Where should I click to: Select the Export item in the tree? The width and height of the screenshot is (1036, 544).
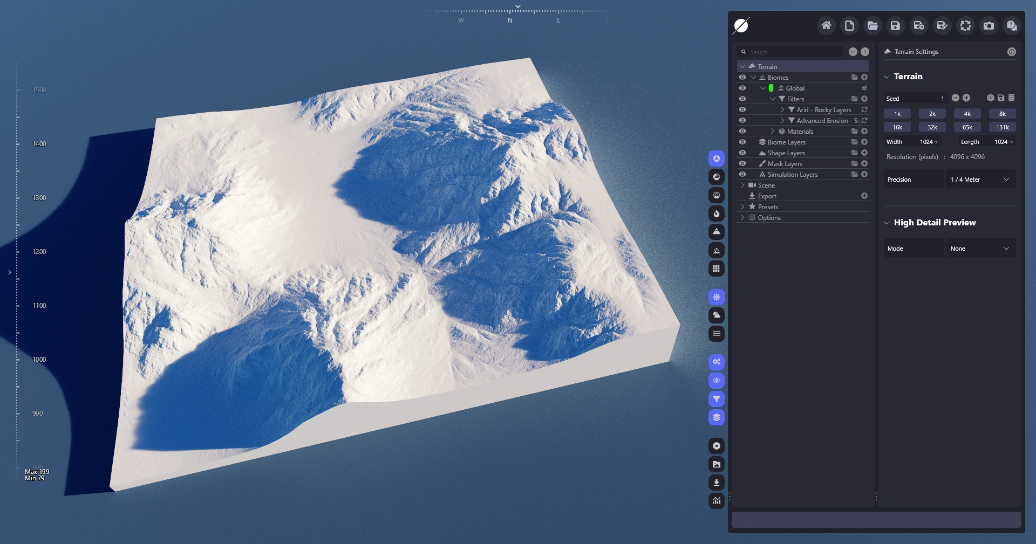click(767, 196)
